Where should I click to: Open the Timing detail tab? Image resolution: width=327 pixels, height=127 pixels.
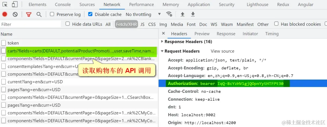coord(272,34)
